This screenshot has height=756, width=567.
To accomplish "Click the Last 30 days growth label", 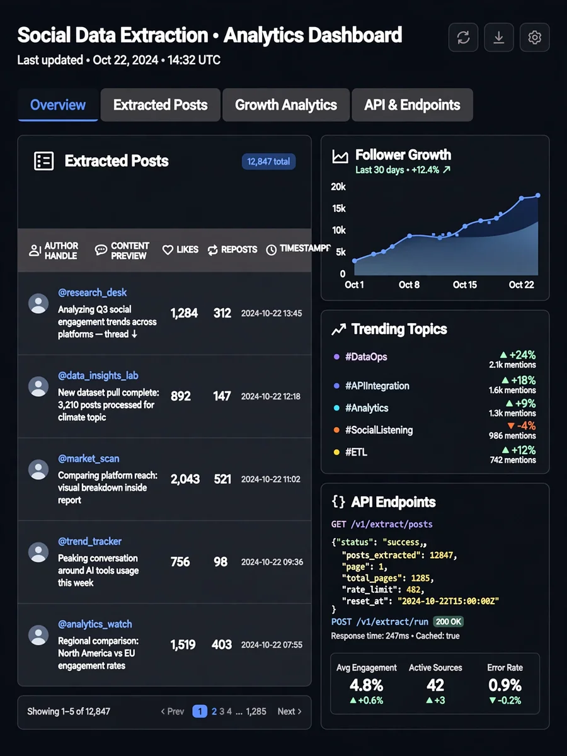I will coord(403,170).
